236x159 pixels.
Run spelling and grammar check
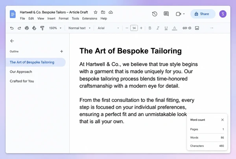pyautogui.click(x=34, y=28)
